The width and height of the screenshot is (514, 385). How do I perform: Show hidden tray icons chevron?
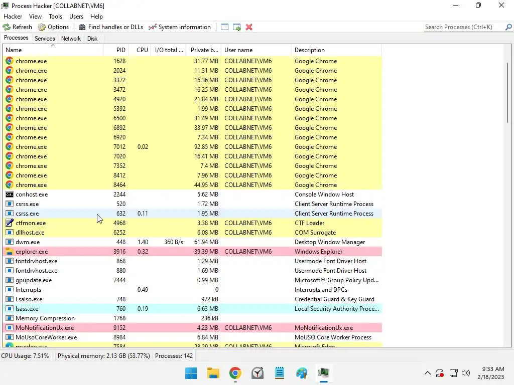pos(428,373)
